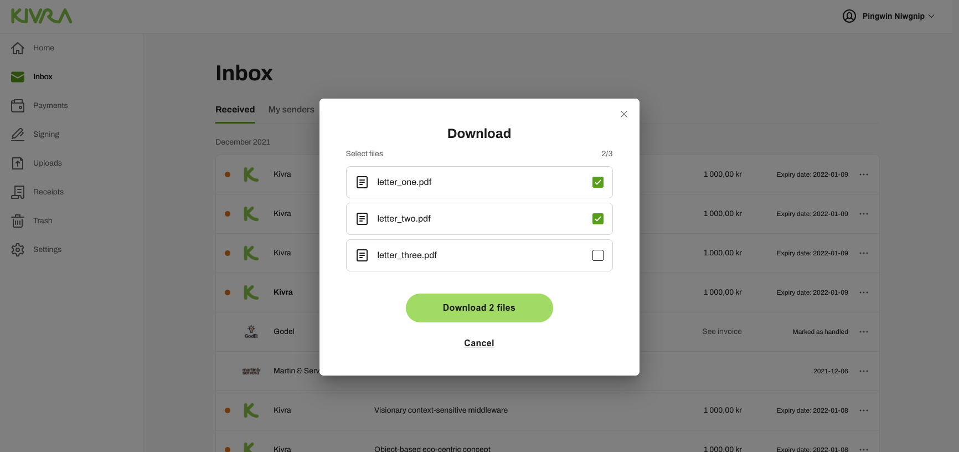Click the letter_one.pdf document icon
This screenshot has height=452, width=959.
coord(362,182)
